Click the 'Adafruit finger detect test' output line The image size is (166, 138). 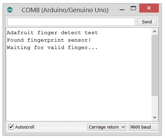point(52,33)
